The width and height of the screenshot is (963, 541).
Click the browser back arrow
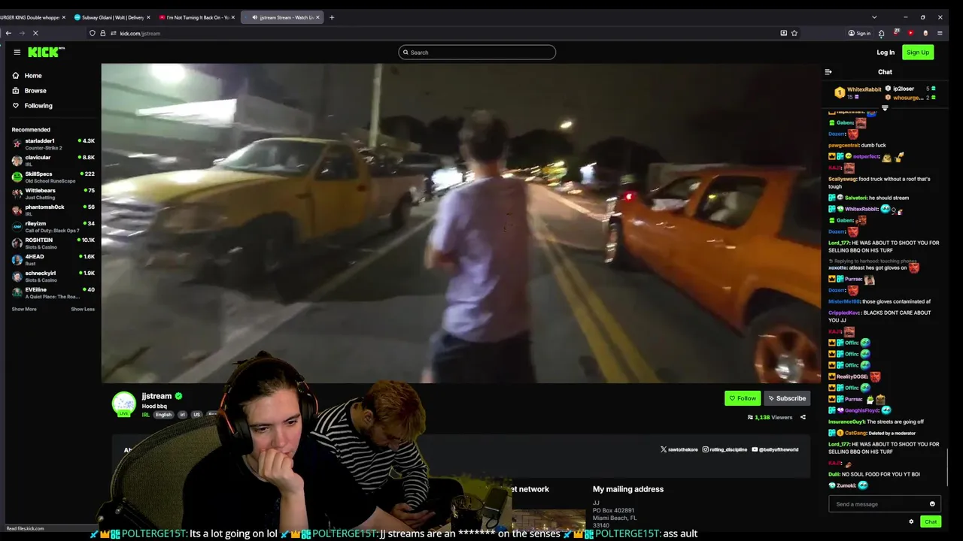pos(8,33)
